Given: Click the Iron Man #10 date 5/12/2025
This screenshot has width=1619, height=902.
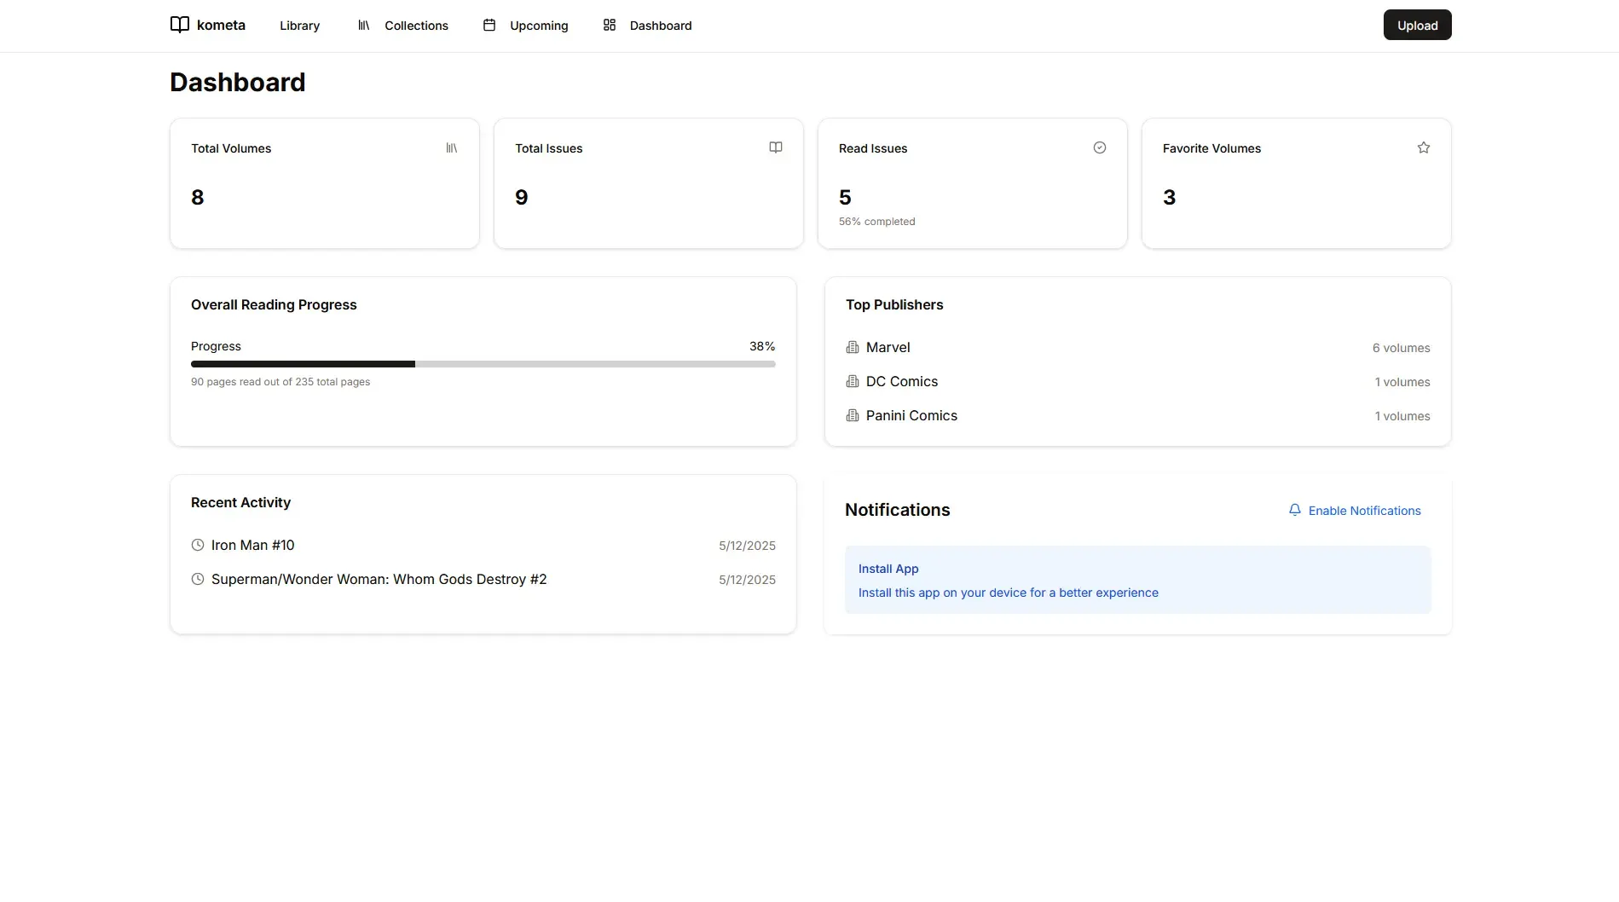Looking at the screenshot, I should point(747,546).
